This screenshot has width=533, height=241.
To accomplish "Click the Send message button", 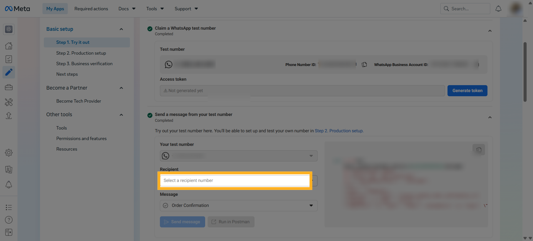I will pos(182,222).
